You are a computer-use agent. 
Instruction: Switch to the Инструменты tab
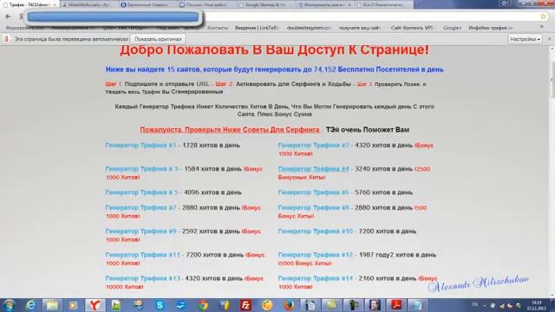click(x=323, y=5)
